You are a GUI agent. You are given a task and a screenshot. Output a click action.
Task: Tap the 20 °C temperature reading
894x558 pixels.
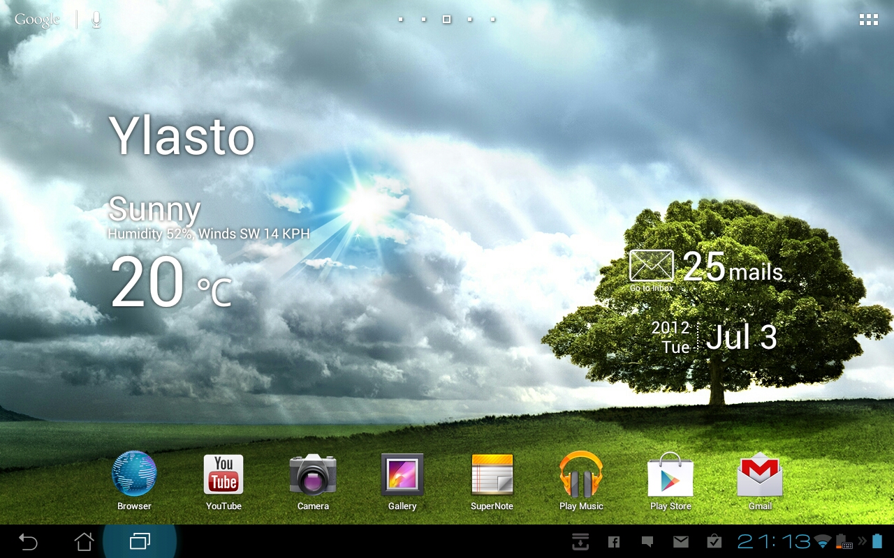[171, 282]
